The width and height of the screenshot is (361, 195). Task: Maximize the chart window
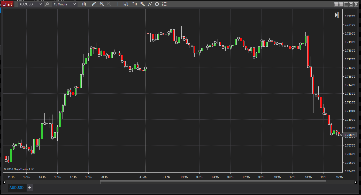[x=351, y=4]
